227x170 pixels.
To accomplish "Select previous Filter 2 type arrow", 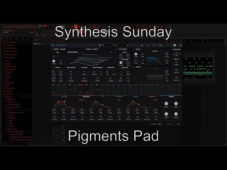I will (149, 69).
